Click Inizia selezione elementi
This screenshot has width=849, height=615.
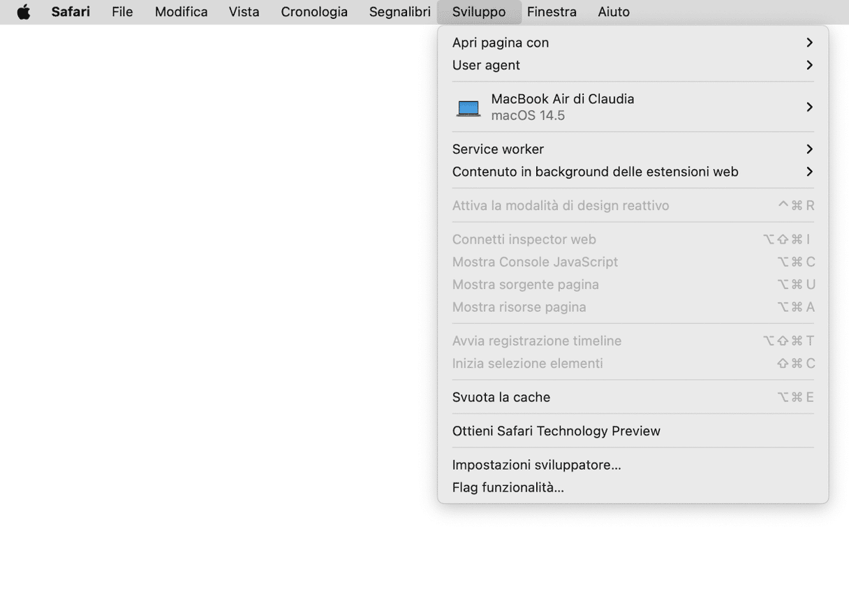633,364
